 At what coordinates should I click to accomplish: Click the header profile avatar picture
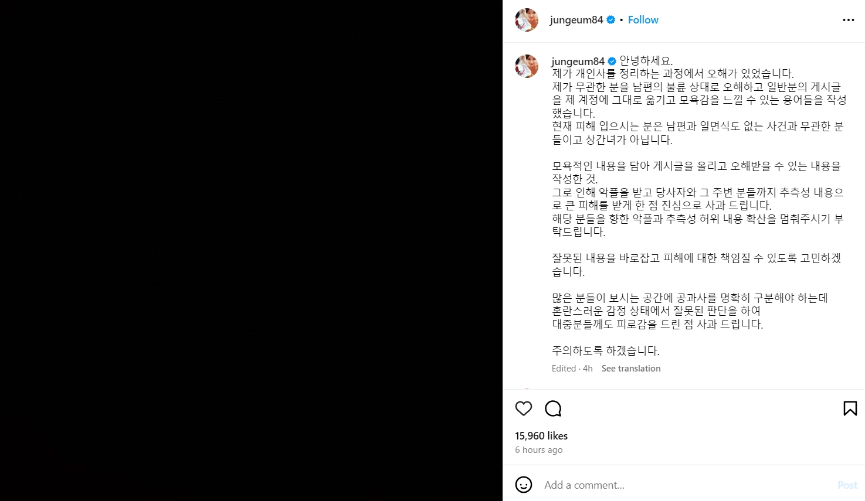pos(527,20)
